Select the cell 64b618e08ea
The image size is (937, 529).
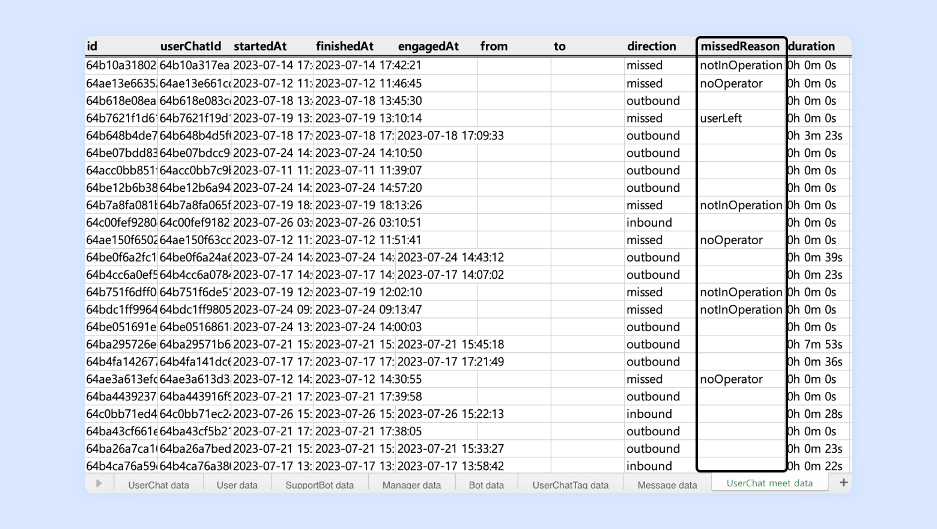pyautogui.click(x=121, y=101)
